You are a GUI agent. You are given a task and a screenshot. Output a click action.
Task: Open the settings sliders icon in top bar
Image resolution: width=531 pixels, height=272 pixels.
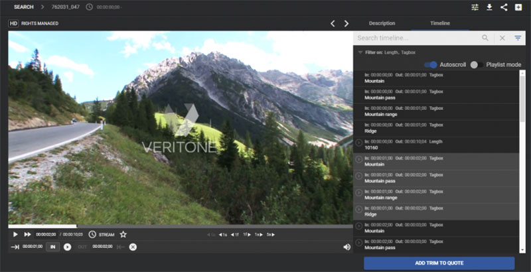pos(475,7)
